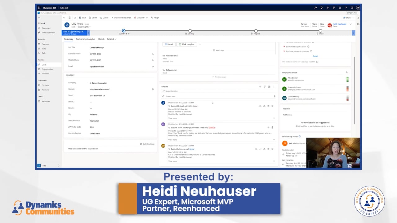Viewport: 397px width, 223px height.
Task: Expand the First call with Lilly details chevron
Action: coord(274,118)
